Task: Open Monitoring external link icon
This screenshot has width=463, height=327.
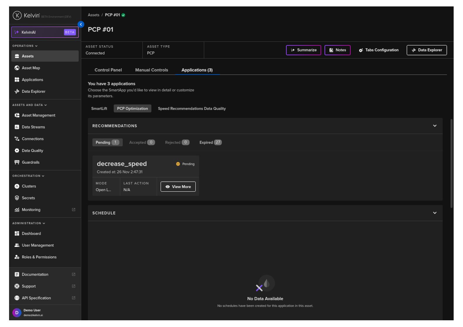Action: tap(74, 210)
